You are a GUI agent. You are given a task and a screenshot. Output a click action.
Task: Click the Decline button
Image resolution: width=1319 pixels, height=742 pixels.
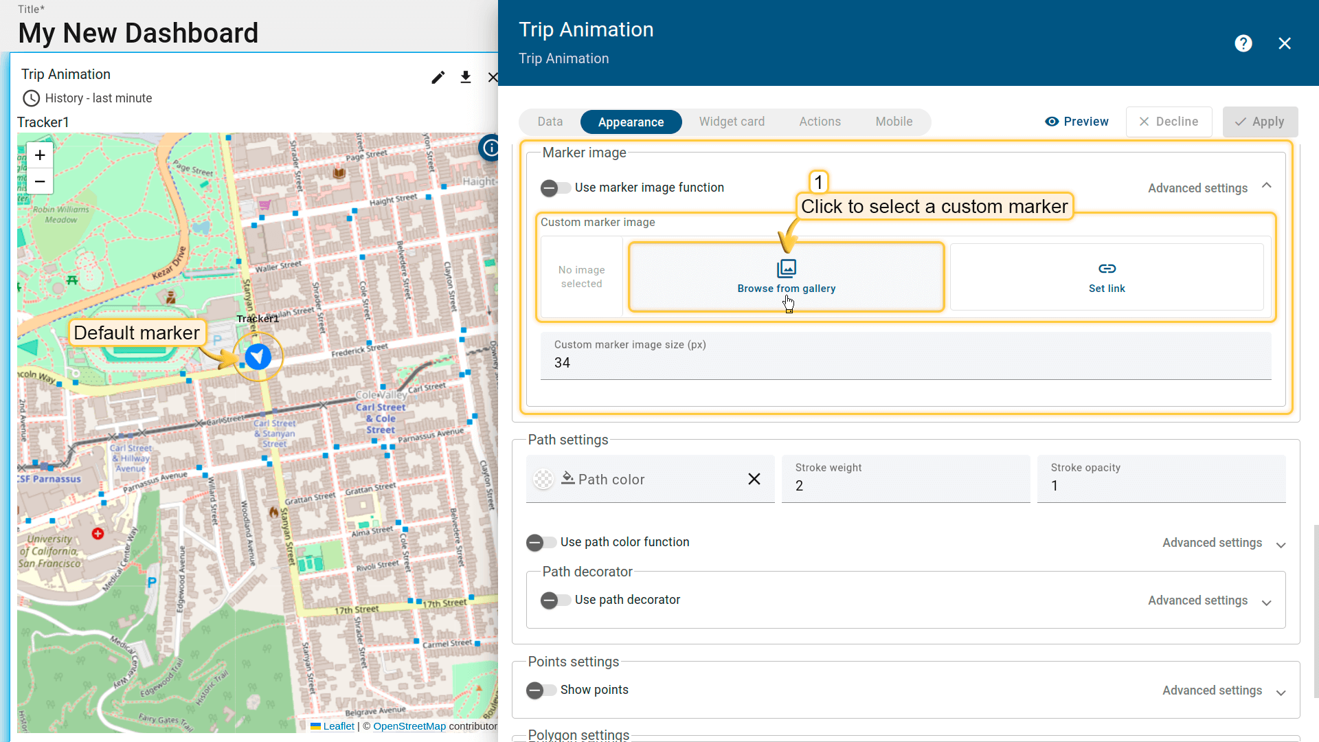[x=1169, y=122]
